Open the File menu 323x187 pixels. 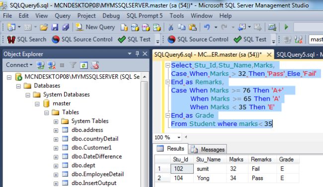[7, 16]
